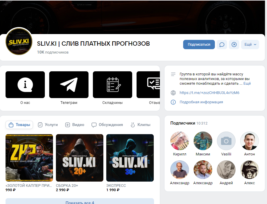The image size is (267, 204).
Task: Open the Подписчики list heading
Action: 183,123
